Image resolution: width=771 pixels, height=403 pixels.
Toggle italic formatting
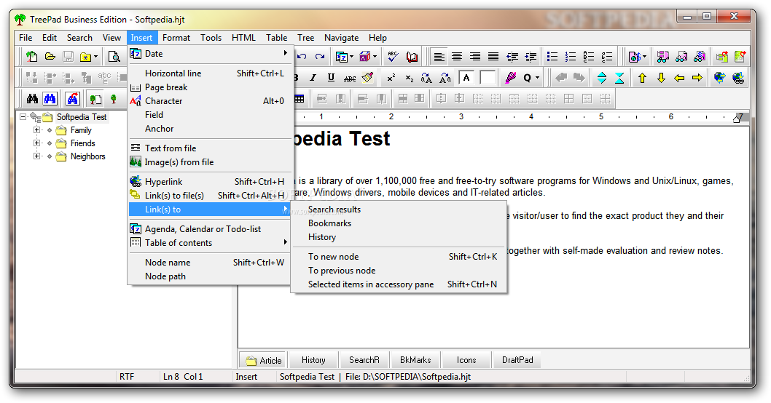tap(313, 78)
